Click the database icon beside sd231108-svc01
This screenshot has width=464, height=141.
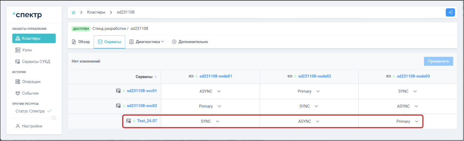pos(118,91)
